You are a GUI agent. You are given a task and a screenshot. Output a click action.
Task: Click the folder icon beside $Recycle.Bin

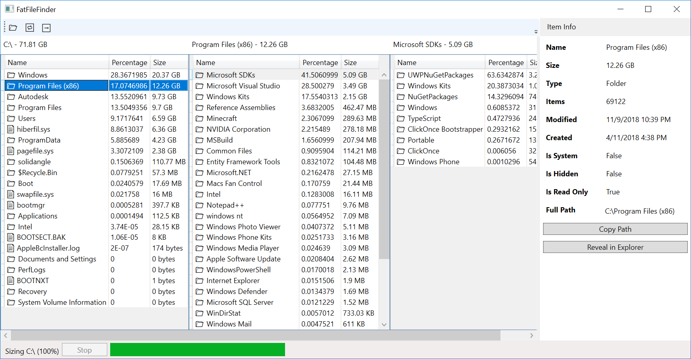click(x=11, y=173)
